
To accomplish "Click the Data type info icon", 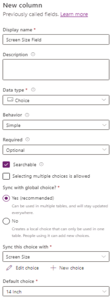I will tap(33, 90).
